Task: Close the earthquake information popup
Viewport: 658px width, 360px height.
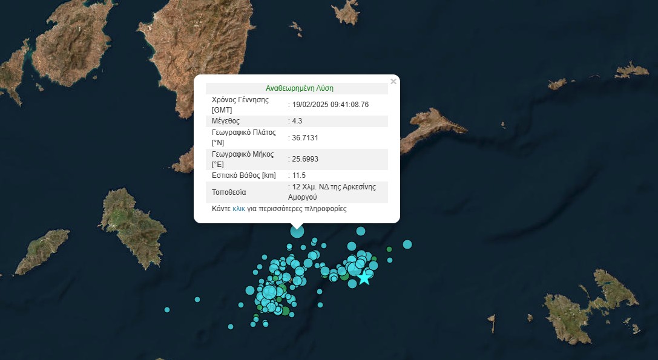Action: tap(393, 81)
